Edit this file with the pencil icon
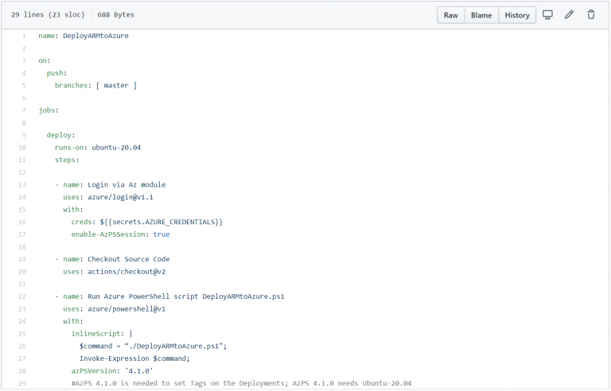Screen dimensions: 611x391 click(569, 15)
